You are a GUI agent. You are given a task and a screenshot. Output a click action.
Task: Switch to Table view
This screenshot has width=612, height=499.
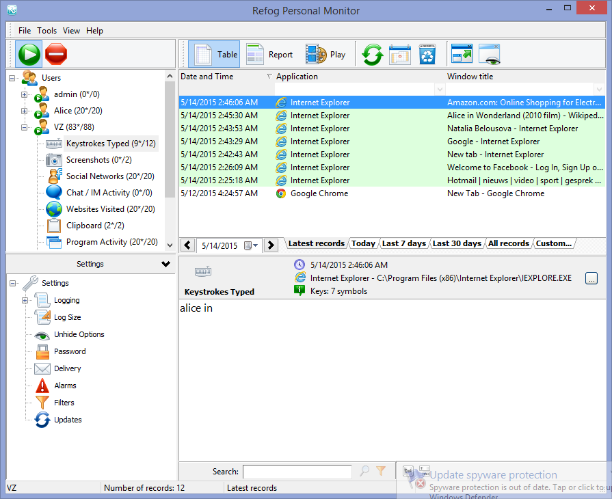(214, 54)
